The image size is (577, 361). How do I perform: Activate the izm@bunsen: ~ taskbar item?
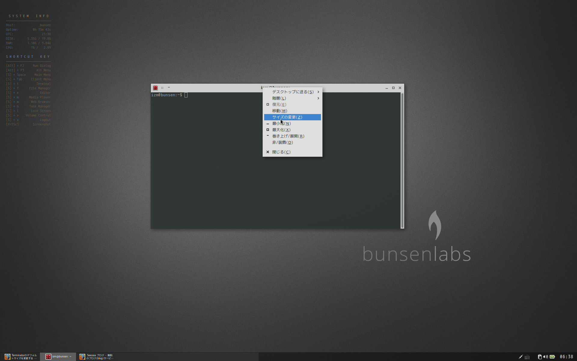tap(59, 357)
